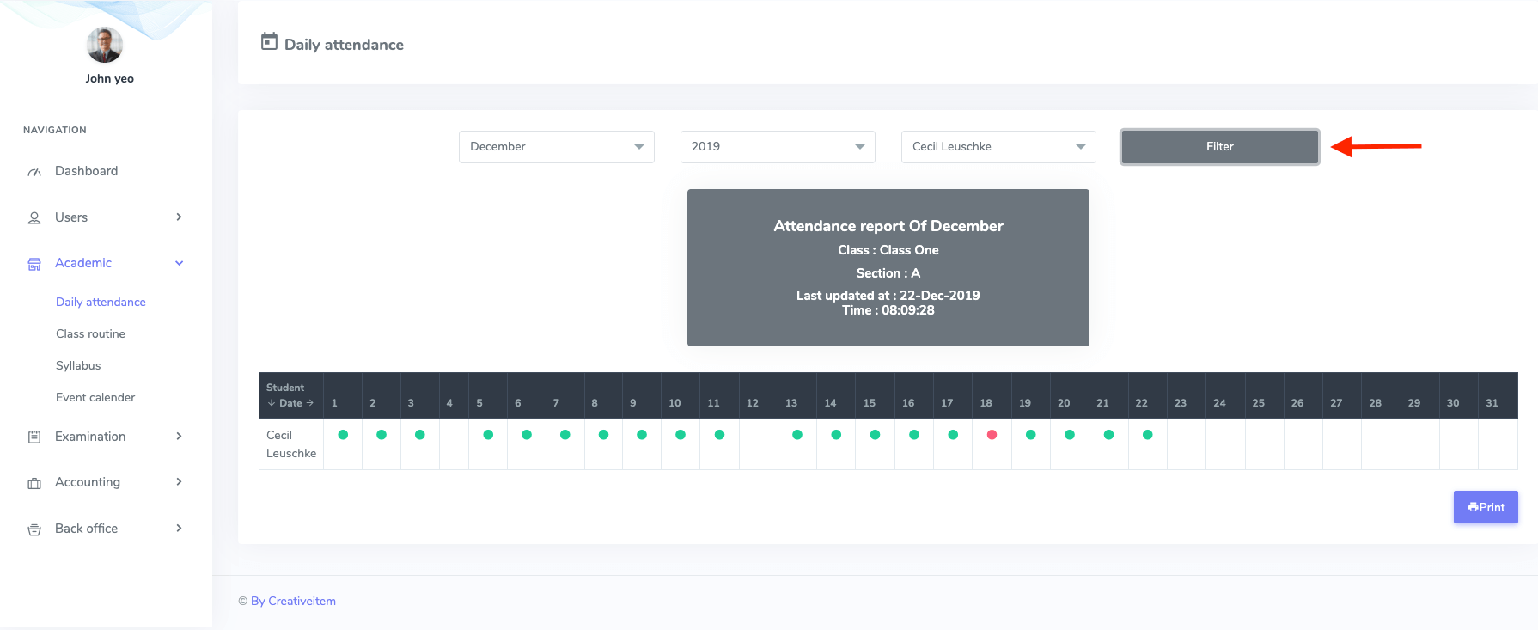The image size is (1538, 630).
Task: Open the Examination menu item
Action: (x=90, y=437)
